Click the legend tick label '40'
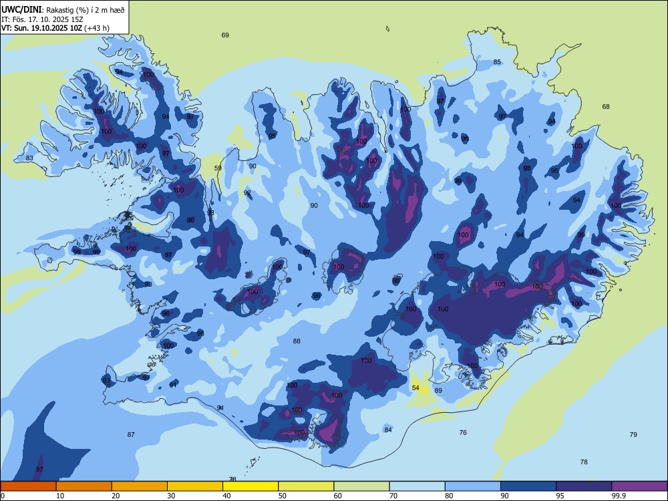Screen dimensions: 668x501 point(226,496)
